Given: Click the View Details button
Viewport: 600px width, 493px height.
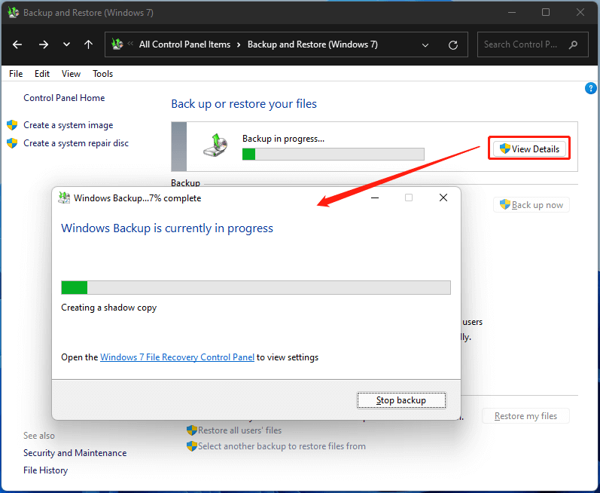Looking at the screenshot, I should click(529, 149).
